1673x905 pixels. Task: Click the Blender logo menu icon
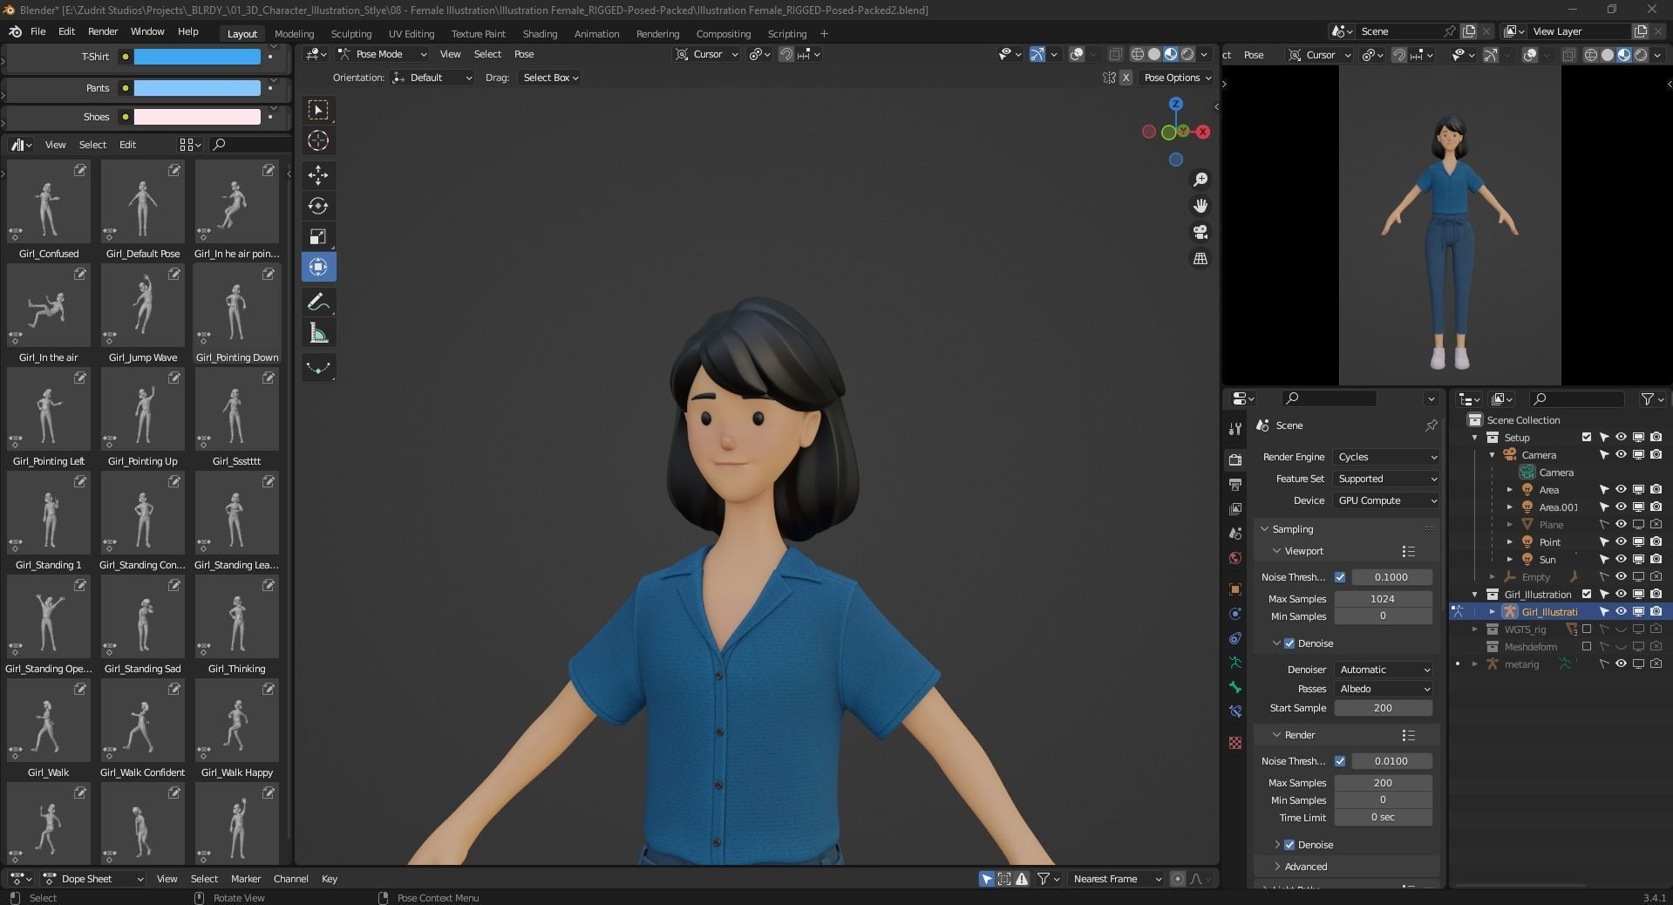tap(15, 31)
